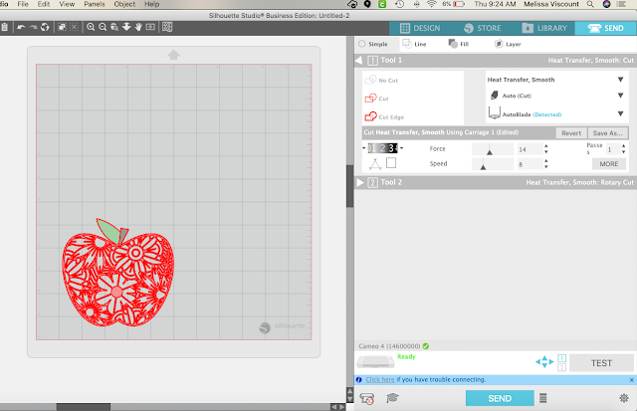Click the Force value field
637x411 pixels.
[530, 149]
